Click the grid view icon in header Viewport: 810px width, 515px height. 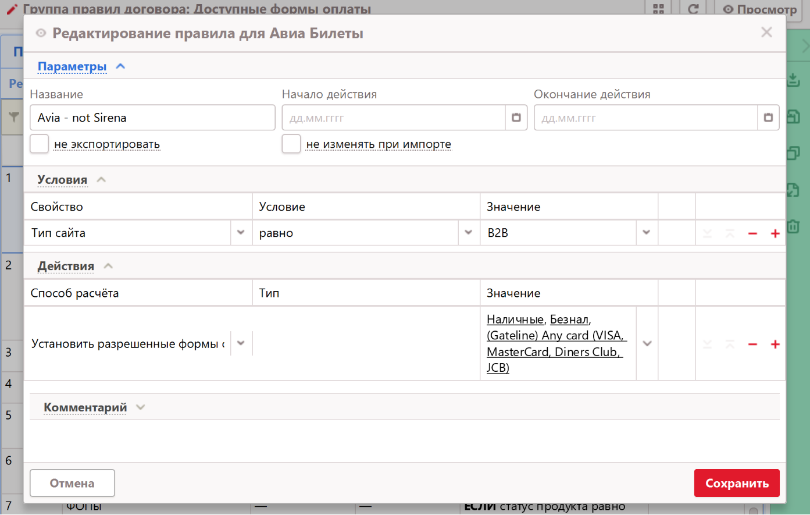(x=658, y=9)
